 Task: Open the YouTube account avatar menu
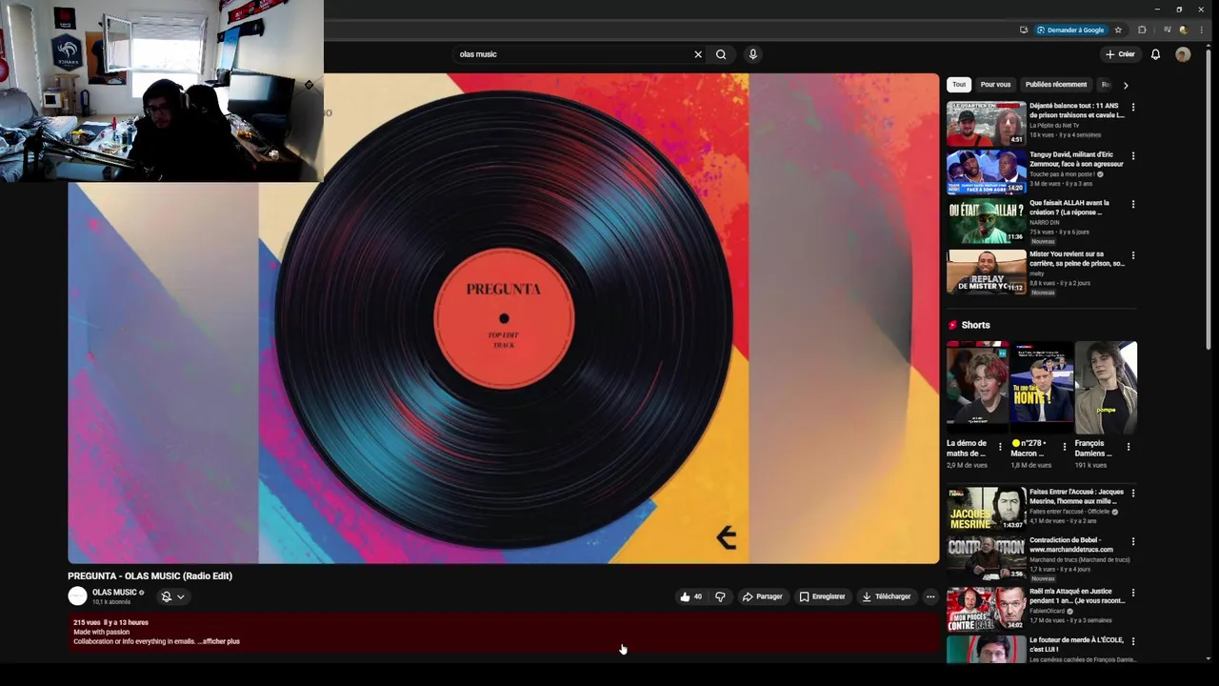(1183, 54)
